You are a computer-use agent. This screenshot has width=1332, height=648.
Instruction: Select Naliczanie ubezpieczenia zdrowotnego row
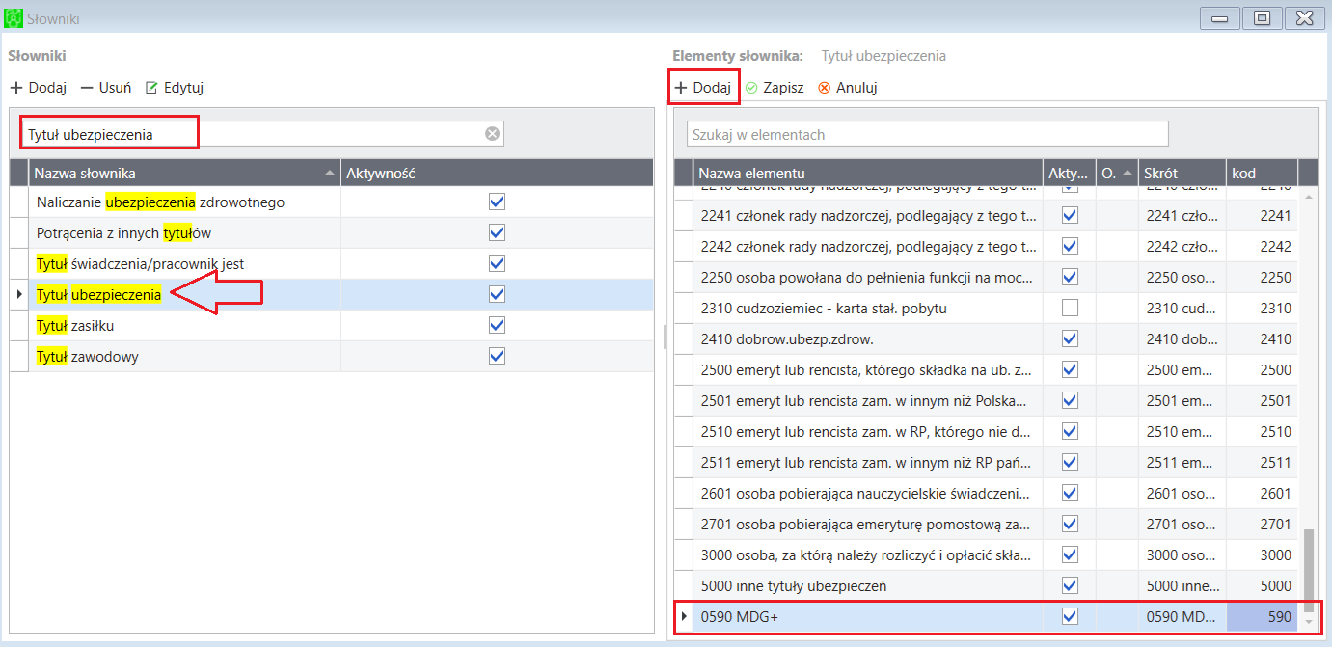coord(332,202)
